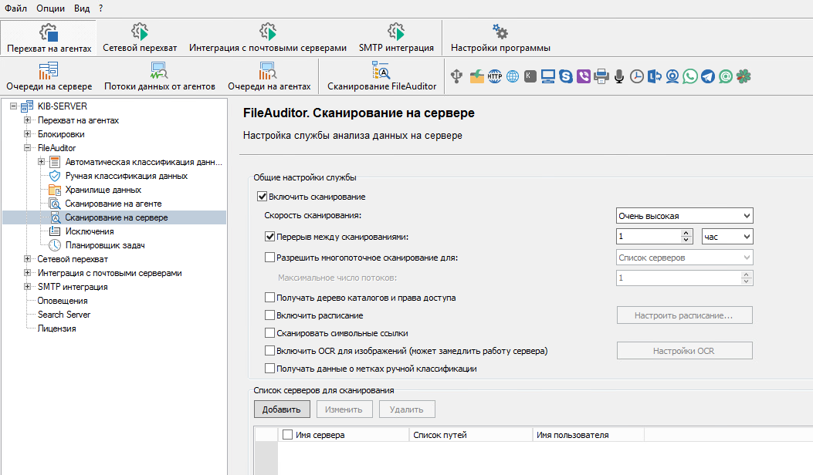This screenshot has height=475, width=813.
Task: Click the WhatsApp icon
Action: pyautogui.click(x=690, y=76)
